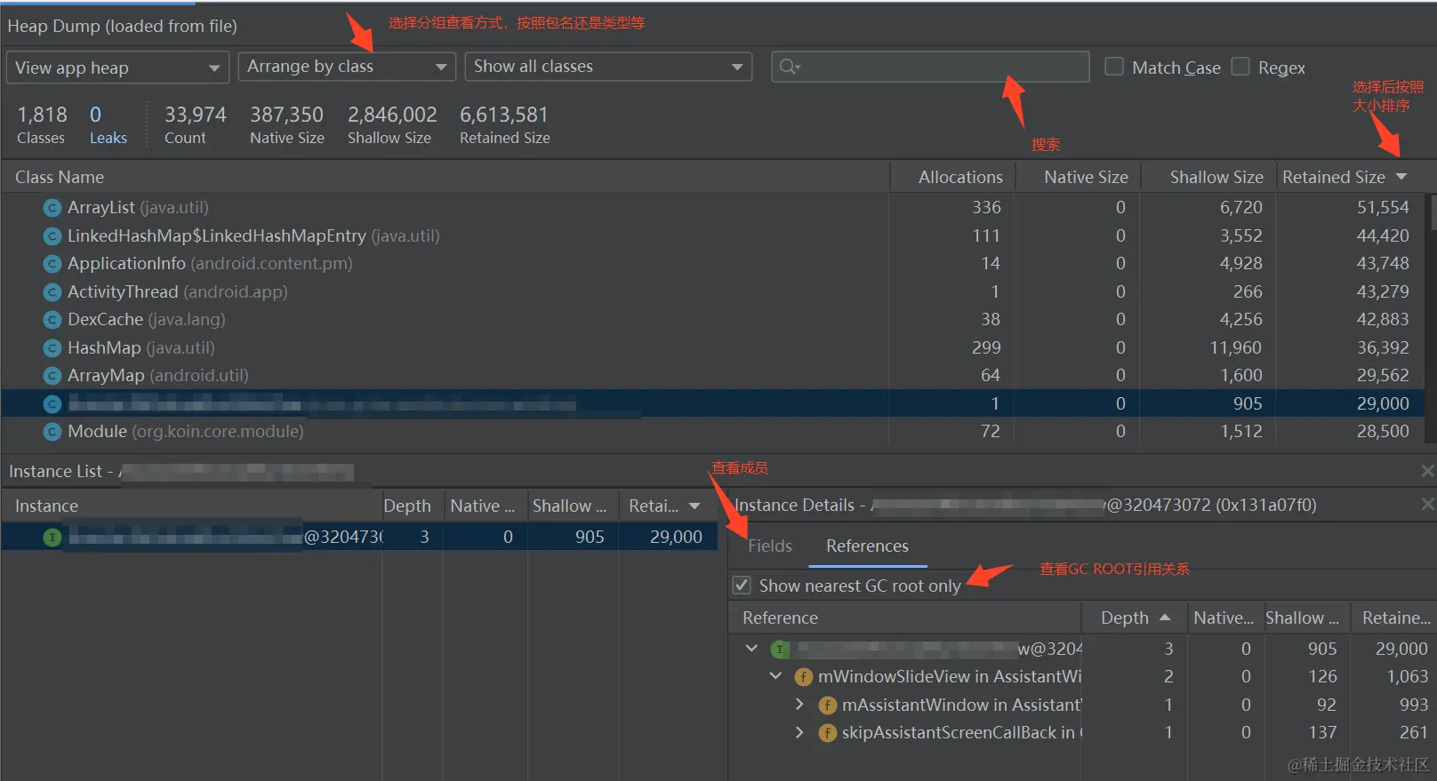The width and height of the screenshot is (1437, 781).
Task: Click the 387,350 Native Size summary
Action: click(286, 125)
